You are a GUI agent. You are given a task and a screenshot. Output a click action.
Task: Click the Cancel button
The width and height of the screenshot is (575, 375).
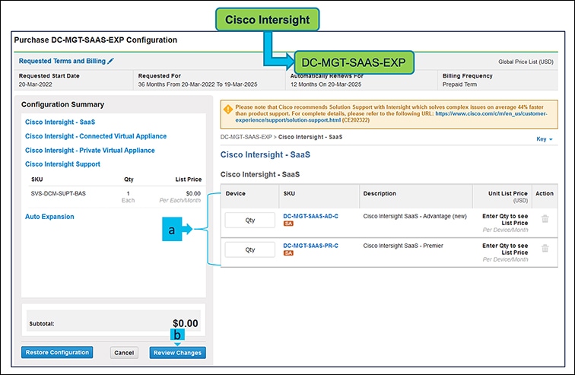(x=124, y=353)
